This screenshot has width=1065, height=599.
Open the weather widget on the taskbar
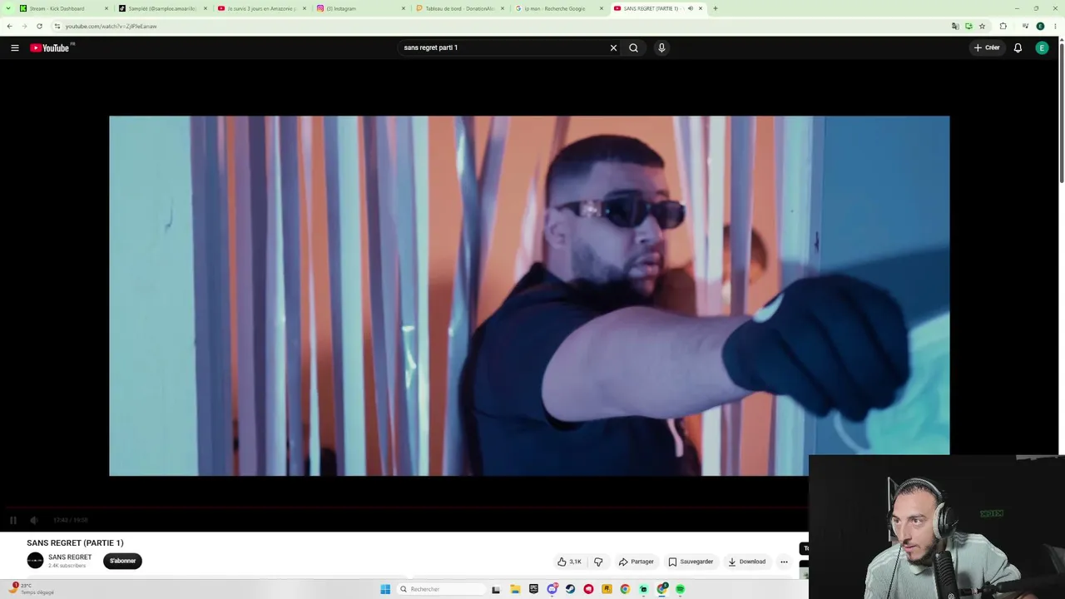[x=32, y=589]
